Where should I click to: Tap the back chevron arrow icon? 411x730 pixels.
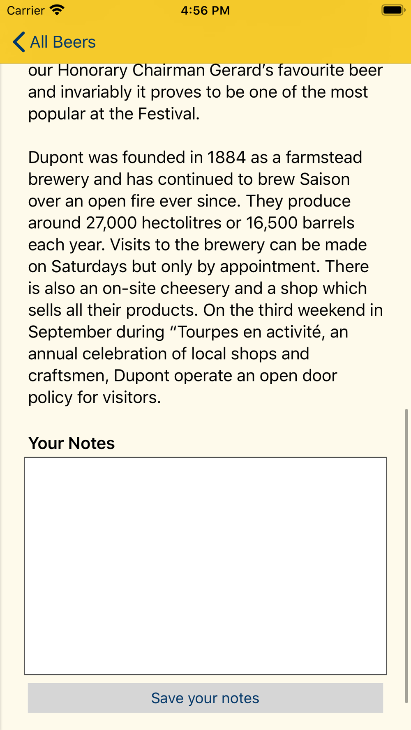click(x=19, y=42)
